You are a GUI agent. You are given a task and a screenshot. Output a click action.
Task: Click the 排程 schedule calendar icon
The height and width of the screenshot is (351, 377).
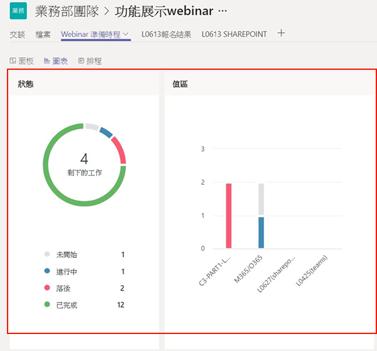tap(81, 60)
